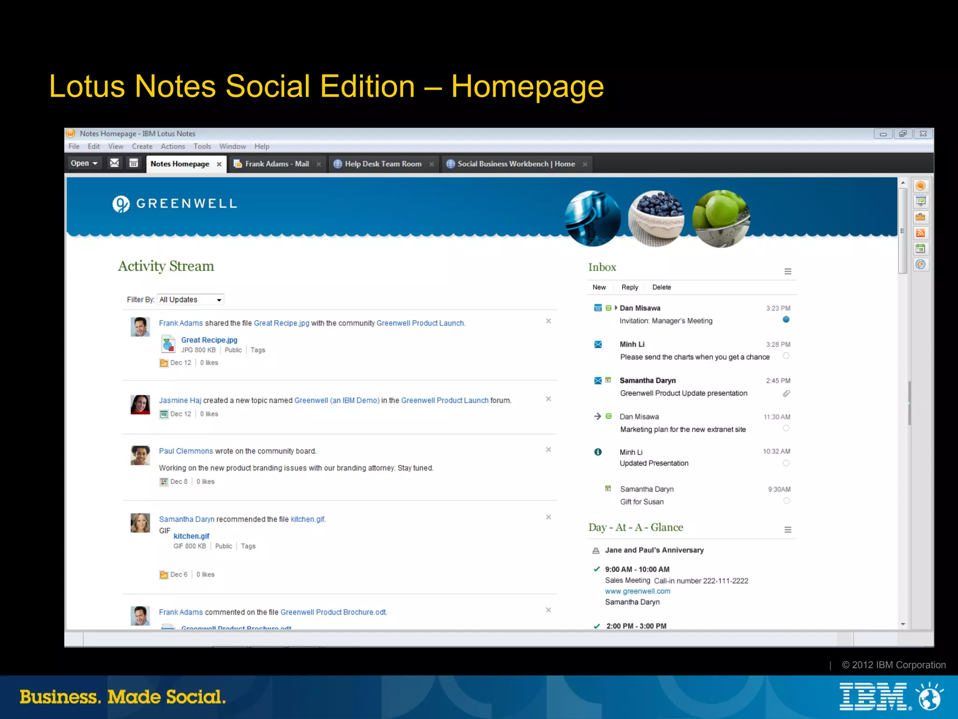Click the checkmark beside 2:00 PM entry
Viewport: 958px width, 719px height.
point(596,626)
